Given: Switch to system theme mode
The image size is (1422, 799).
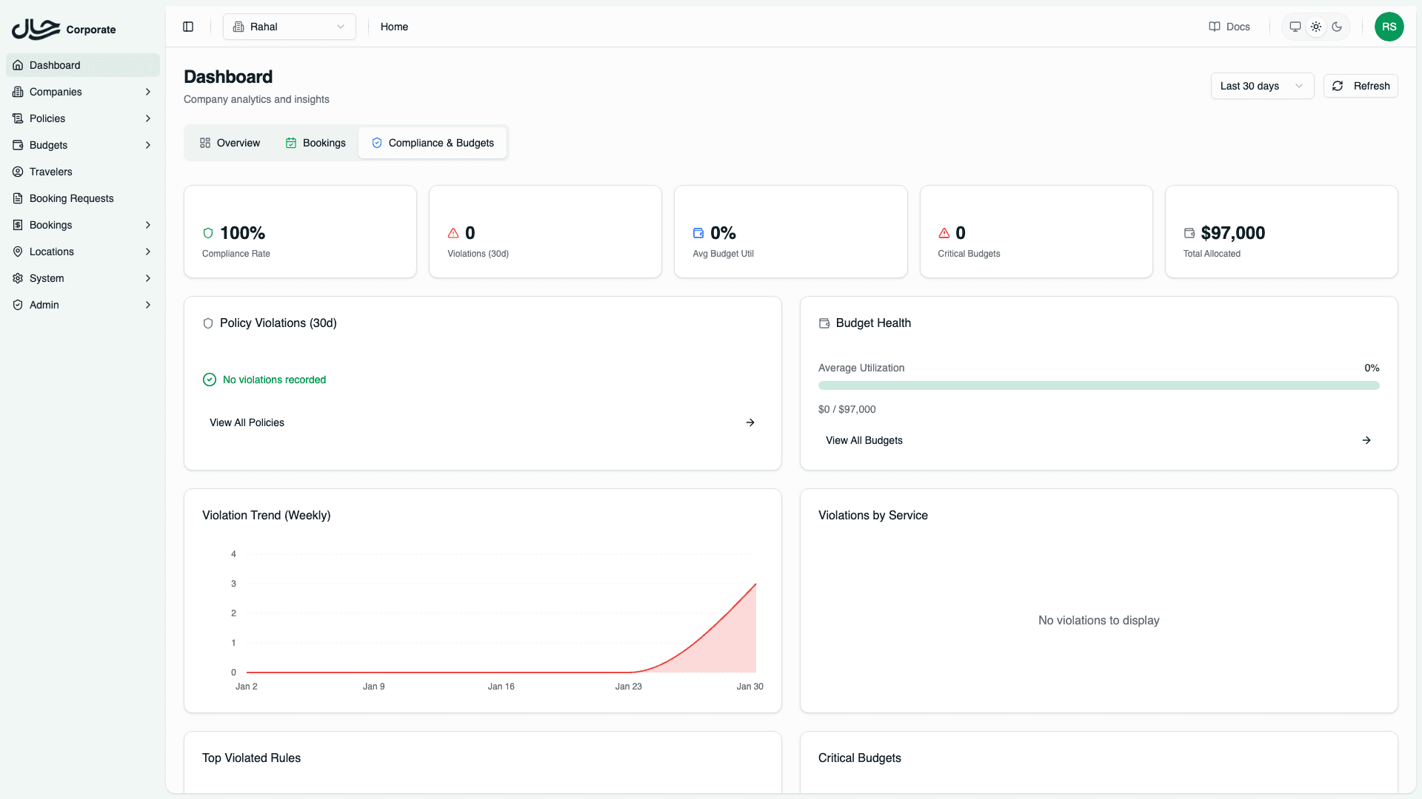Looking at the screenshot, I should click(x=1295, y=27).
